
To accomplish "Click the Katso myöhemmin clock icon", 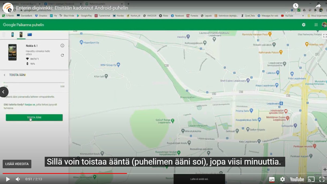I will pos(295,6).
